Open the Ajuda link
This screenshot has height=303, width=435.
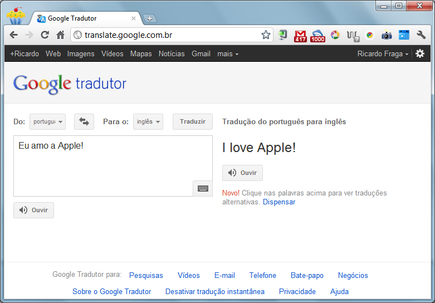click(339, 291)
